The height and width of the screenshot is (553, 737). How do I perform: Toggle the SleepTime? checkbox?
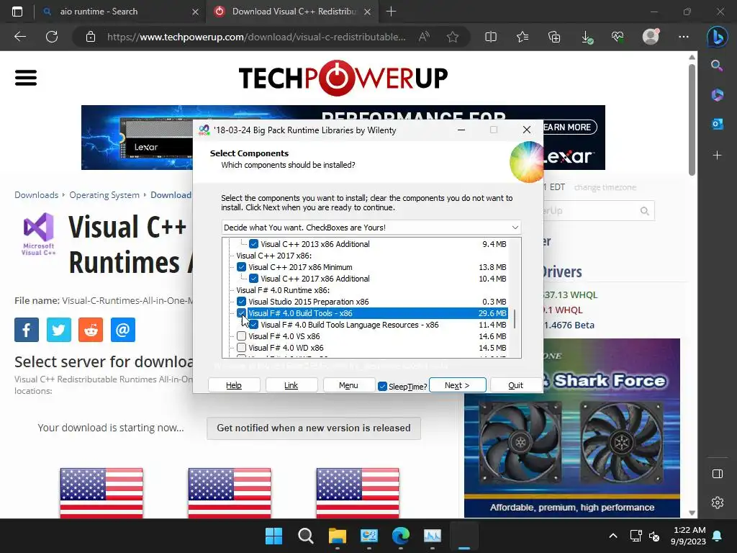(x=382, y=386)
